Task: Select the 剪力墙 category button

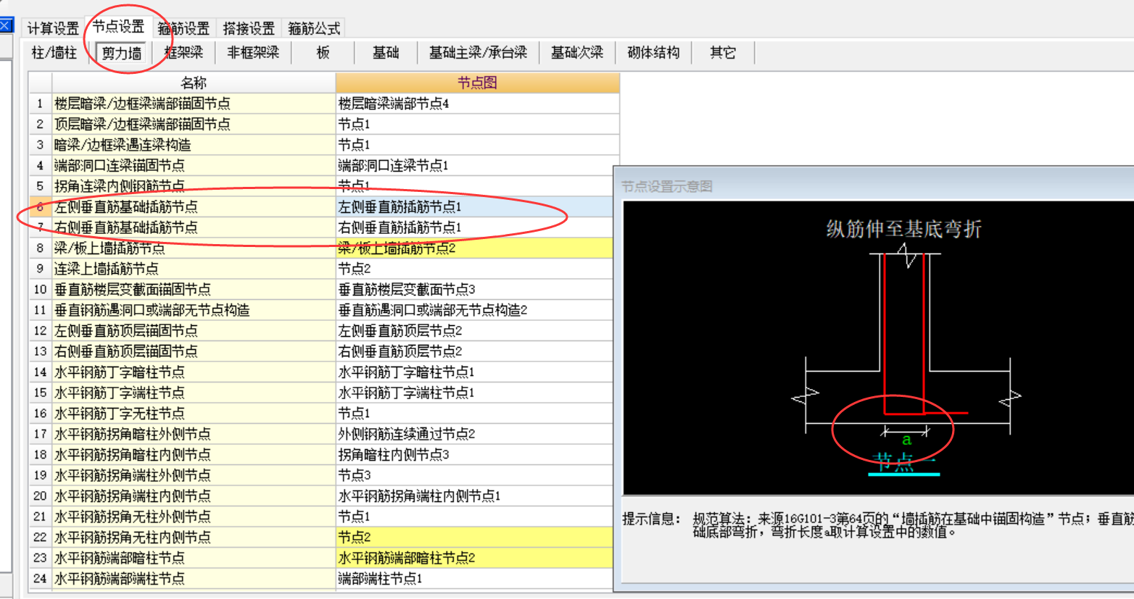Action: coord(122,53)
